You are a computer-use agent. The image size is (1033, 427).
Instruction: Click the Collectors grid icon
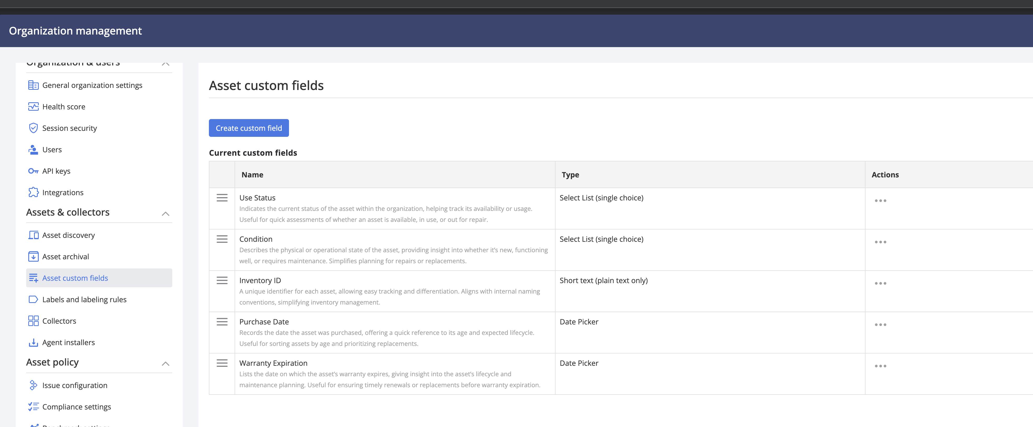[33, 321]
